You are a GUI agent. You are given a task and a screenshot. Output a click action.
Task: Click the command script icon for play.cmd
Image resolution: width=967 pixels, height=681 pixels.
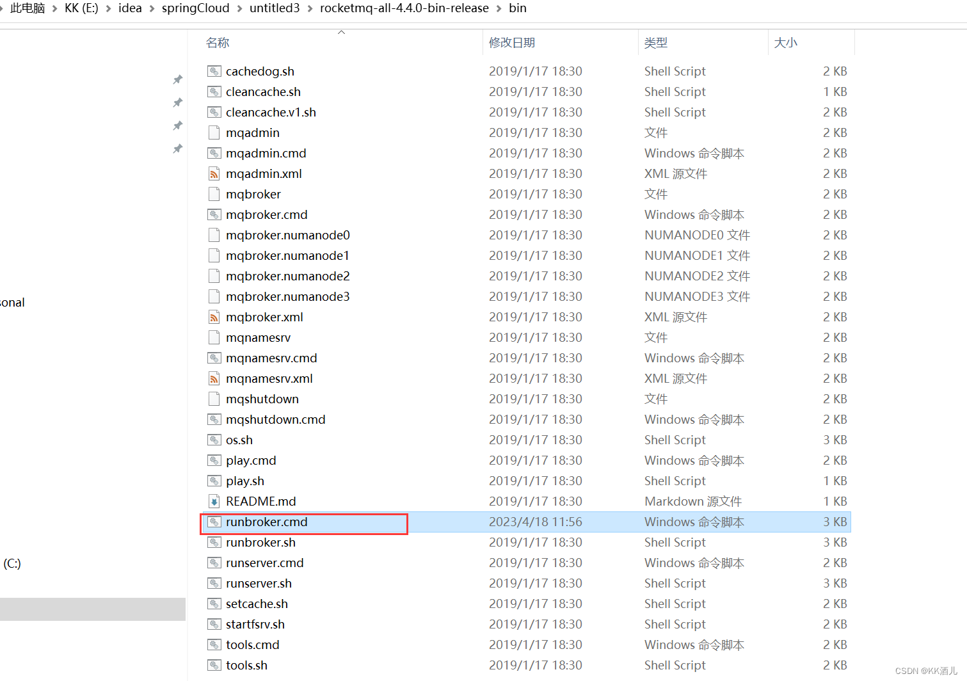click(214, 460)
